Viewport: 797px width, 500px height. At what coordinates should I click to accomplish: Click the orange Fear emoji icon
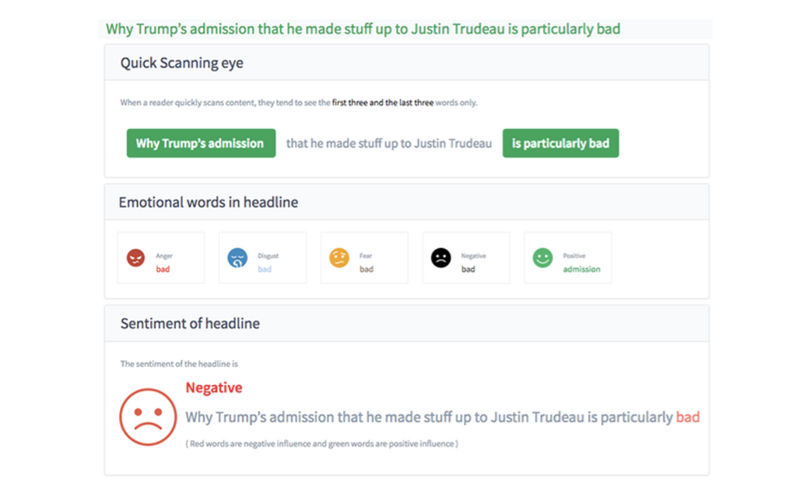point(339,257)
